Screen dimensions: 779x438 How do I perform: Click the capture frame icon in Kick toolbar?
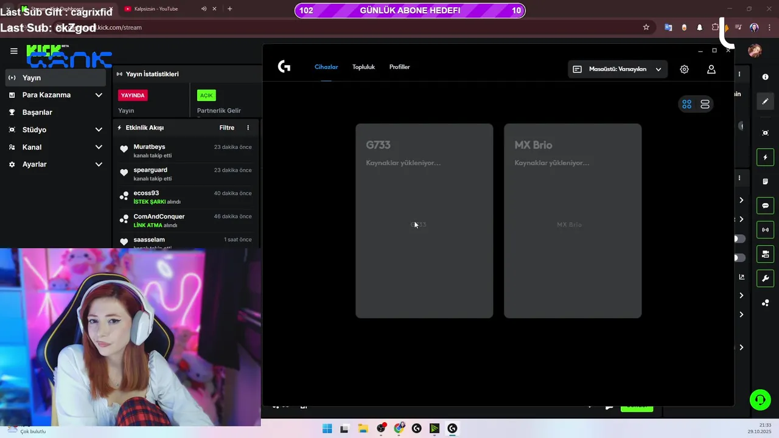pos(765,133)
